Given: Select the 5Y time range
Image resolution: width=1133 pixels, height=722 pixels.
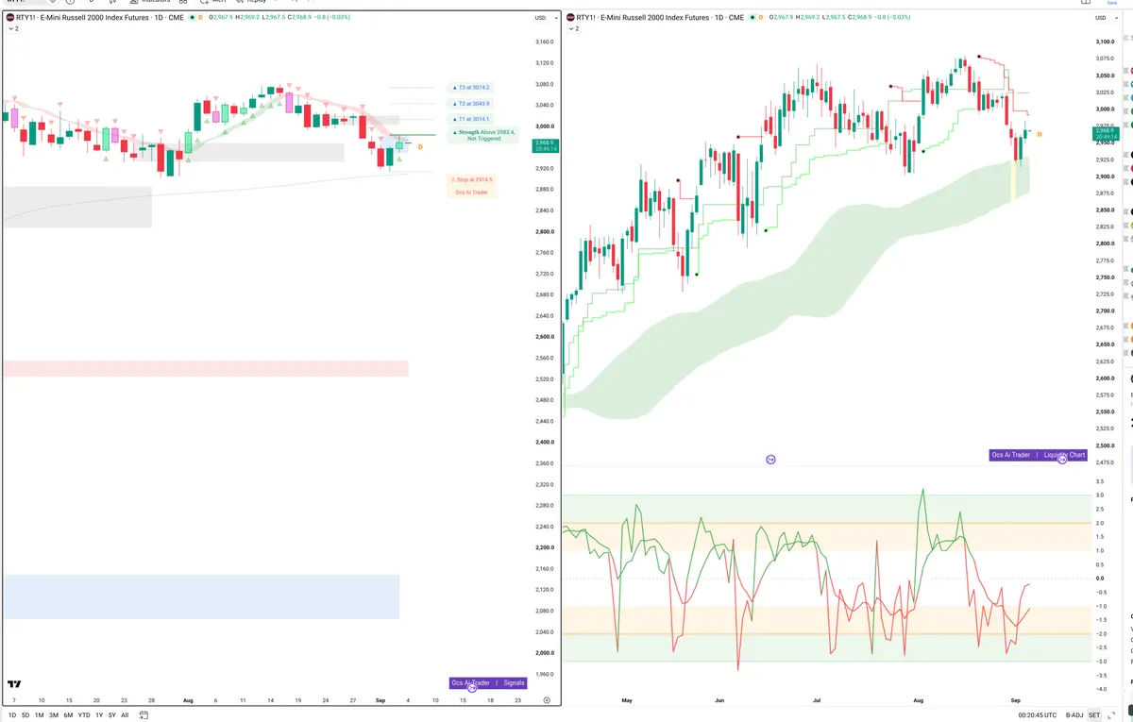Looking at the screenshot, I should (111, 715).
